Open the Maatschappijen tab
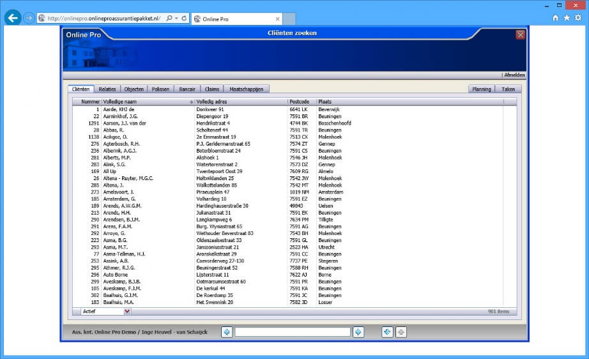This screenshot has height=359, width=589. click(247, 89)
